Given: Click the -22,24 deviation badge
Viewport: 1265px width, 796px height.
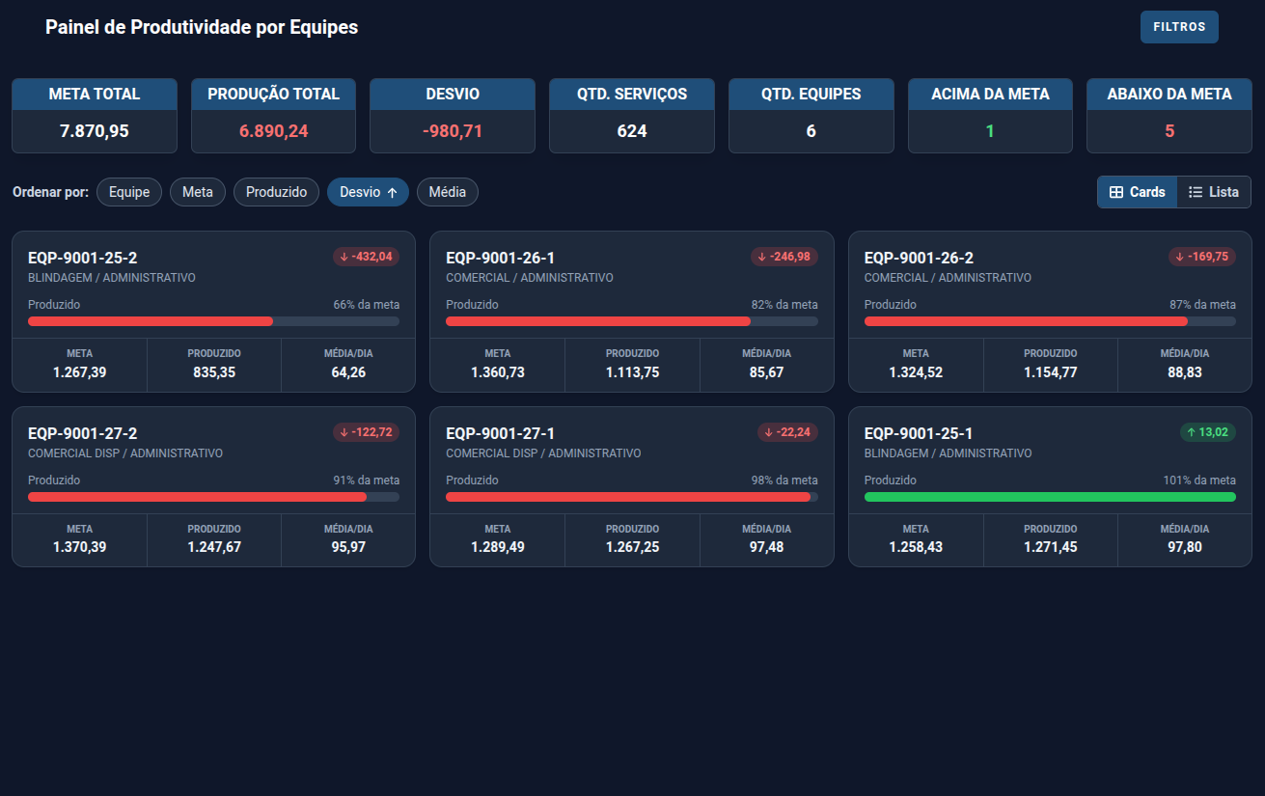Looking at the screenshot, I should 787,432.
